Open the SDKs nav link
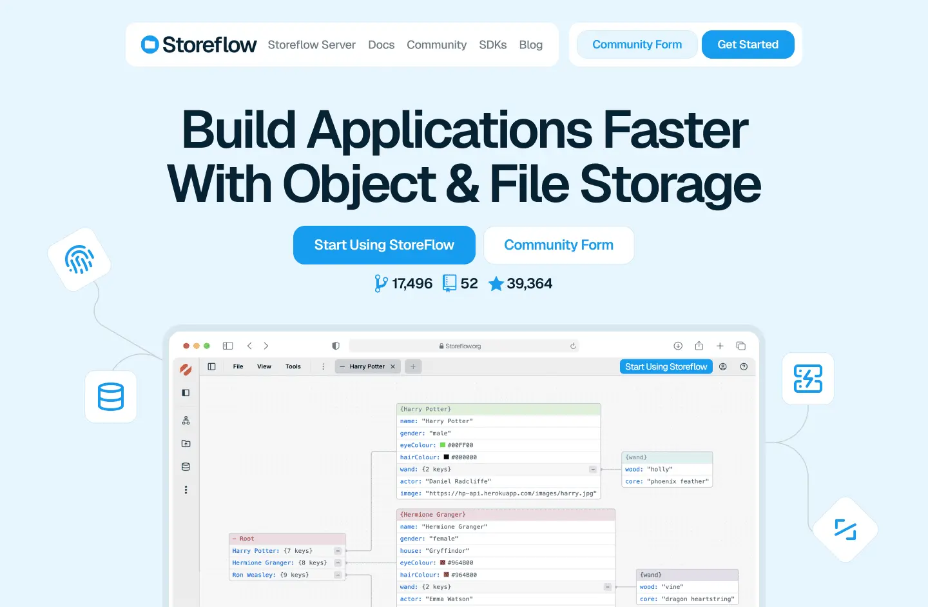The width and height of the screenshot is (928, 607). (493, 45)
